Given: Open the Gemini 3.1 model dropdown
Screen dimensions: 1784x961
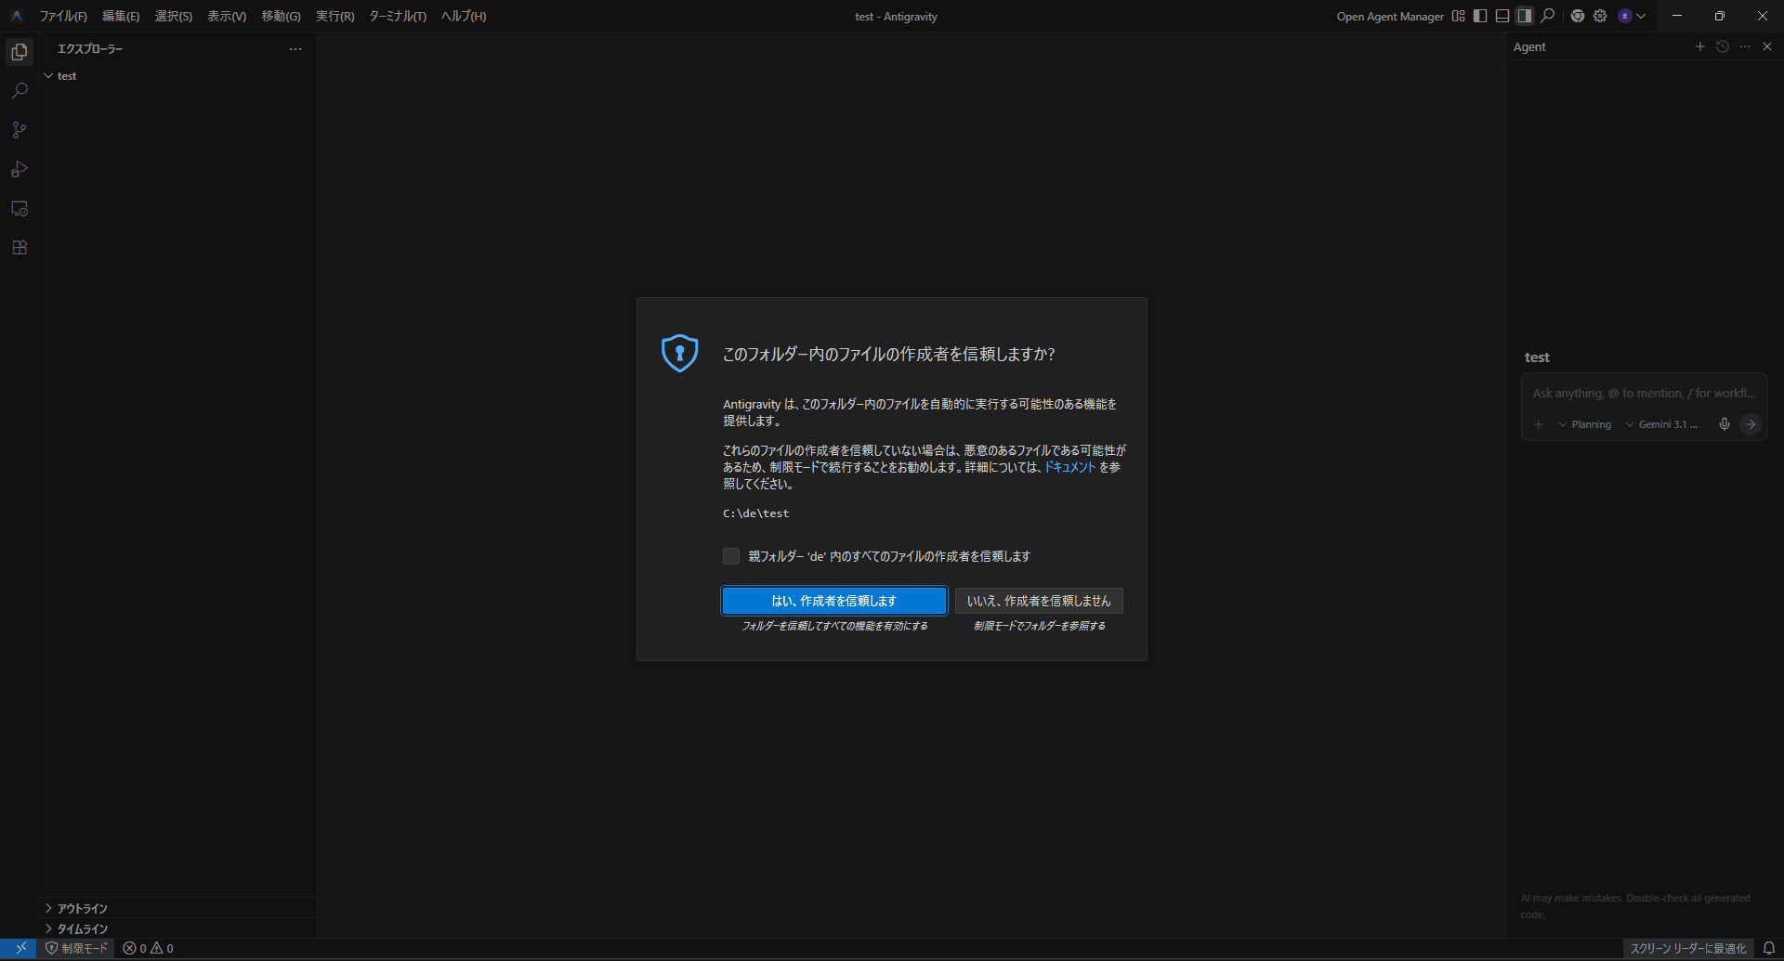Looking at the screenshot, I should pyautogui.click(x=1661, y=424).
